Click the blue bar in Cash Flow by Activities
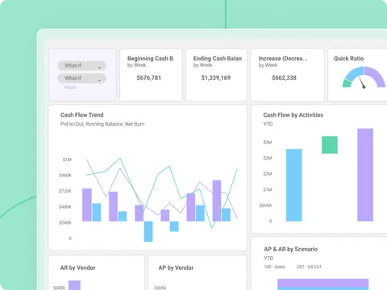387x290 pixels. coord(294,185)
